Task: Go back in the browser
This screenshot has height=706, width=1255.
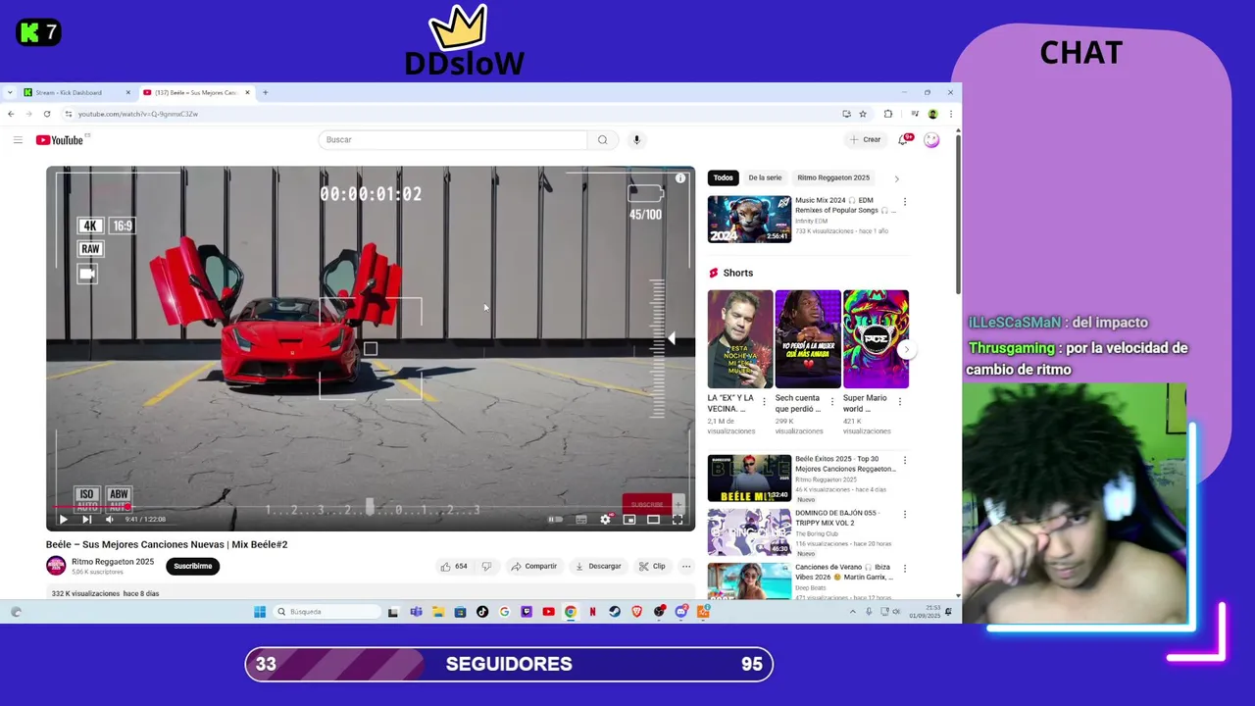Action: 11,114
